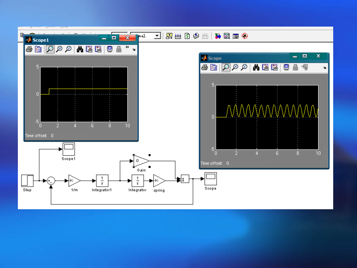Select the Step block in the model
Image resolution: width=357 pixels, height=268 pixels.
click(x=27, y=181)
